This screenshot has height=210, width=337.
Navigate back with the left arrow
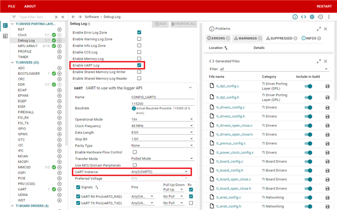74,17
